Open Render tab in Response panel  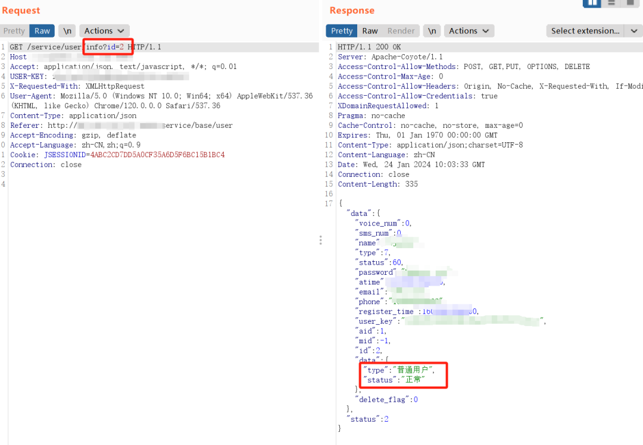pos(401,31)
